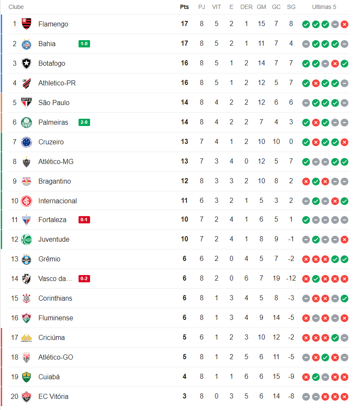Click Palmeiras' 2-0 live score badge
This screenshot has height=410, width=356.
click(84, 123)
